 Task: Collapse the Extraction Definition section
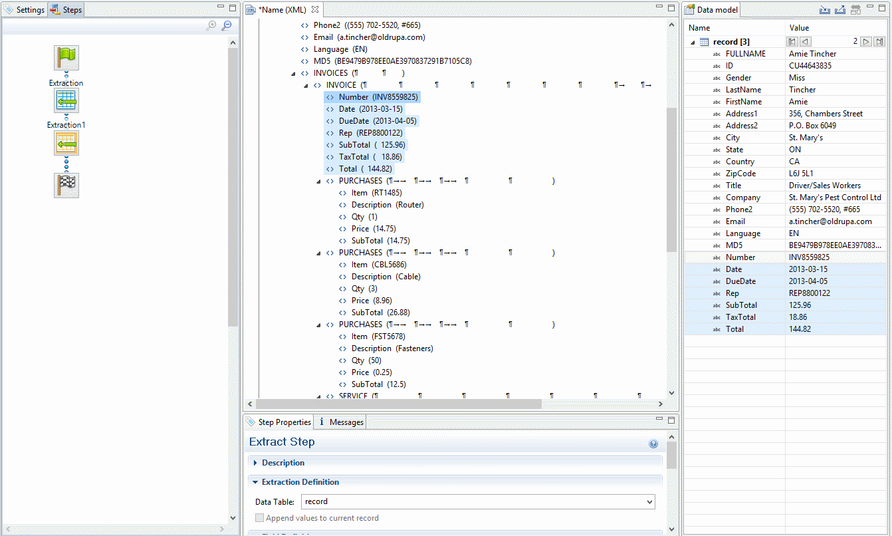pos(256,482)
